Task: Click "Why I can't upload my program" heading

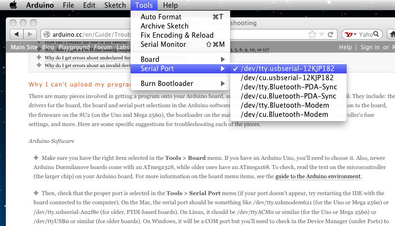Action: (80, 85)
